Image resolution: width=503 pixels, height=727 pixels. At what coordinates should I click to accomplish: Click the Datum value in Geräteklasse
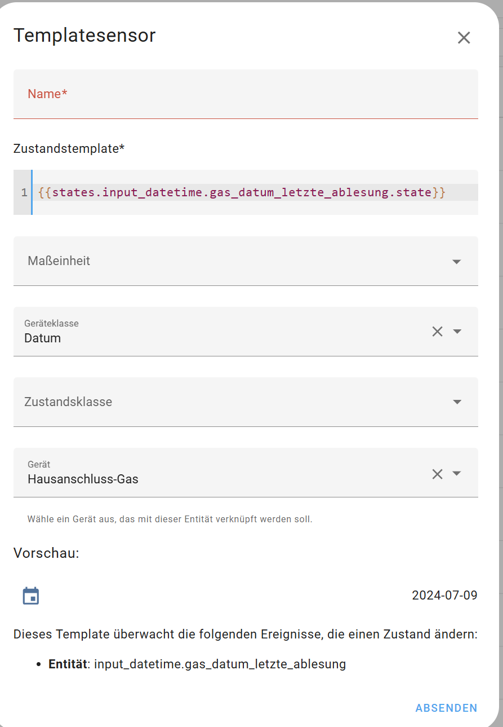pyautogui.click(x=42, y=338)
